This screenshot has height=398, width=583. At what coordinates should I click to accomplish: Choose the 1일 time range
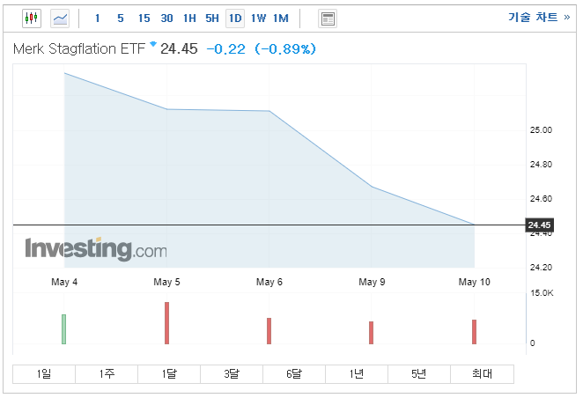(44, 374)
